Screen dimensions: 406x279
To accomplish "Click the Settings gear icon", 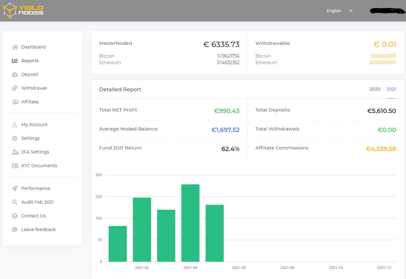I will [x=15, y=138].
